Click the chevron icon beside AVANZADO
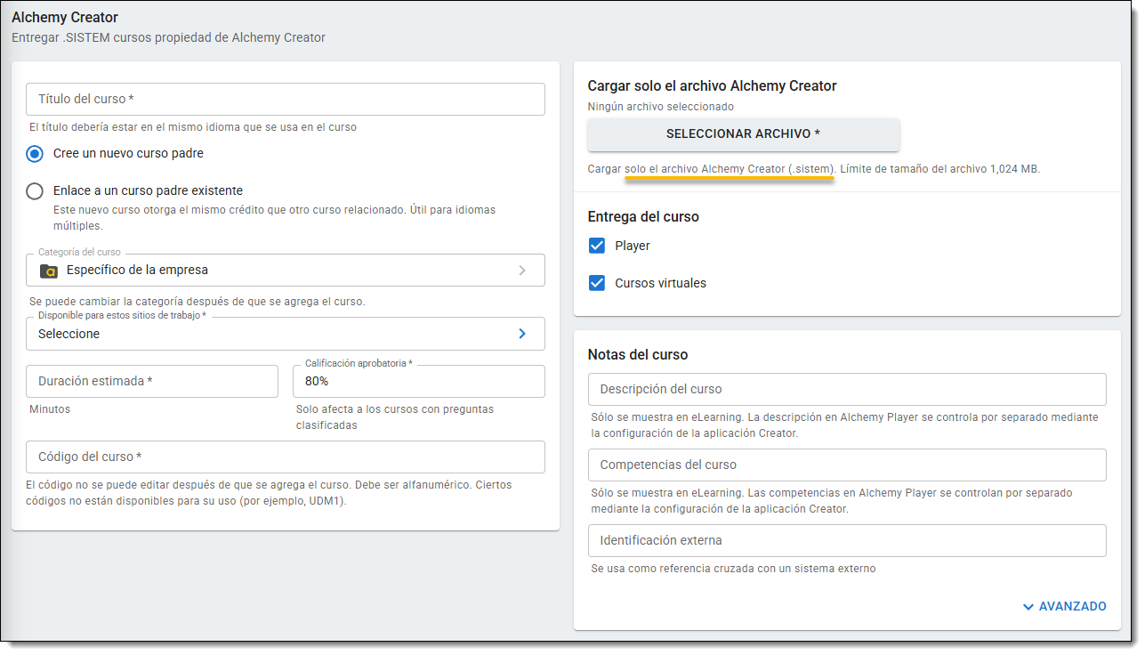This screenshot has width=1145, height=655. pyautogui.click(x=1028, y=607)
